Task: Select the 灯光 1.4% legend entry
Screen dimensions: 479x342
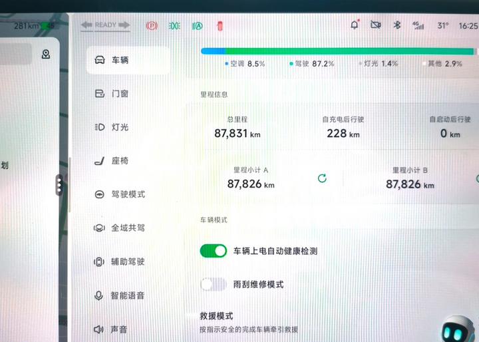Action: (x=379, y=64)
